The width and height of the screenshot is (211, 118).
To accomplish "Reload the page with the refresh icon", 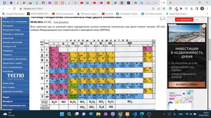I will pos(14,9).
